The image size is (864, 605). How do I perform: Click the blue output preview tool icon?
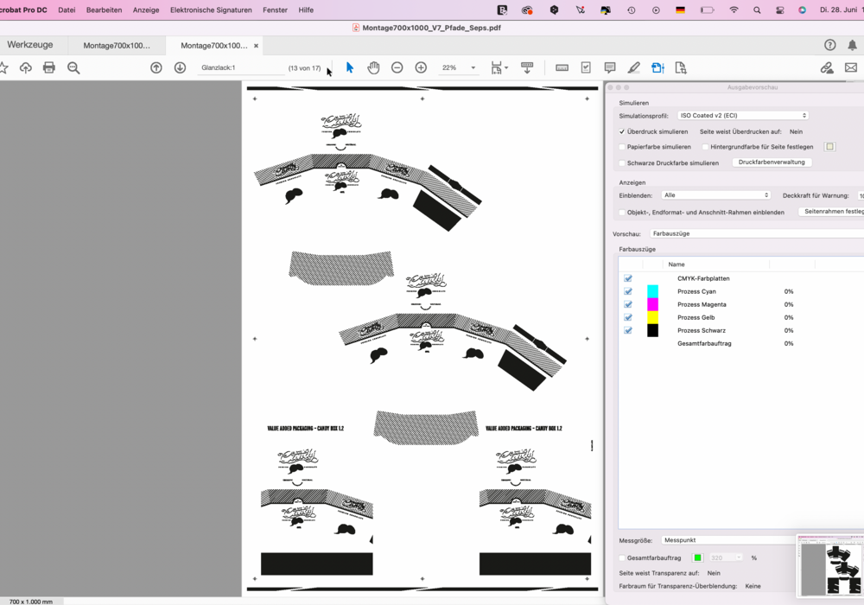[x=658, y=67]
